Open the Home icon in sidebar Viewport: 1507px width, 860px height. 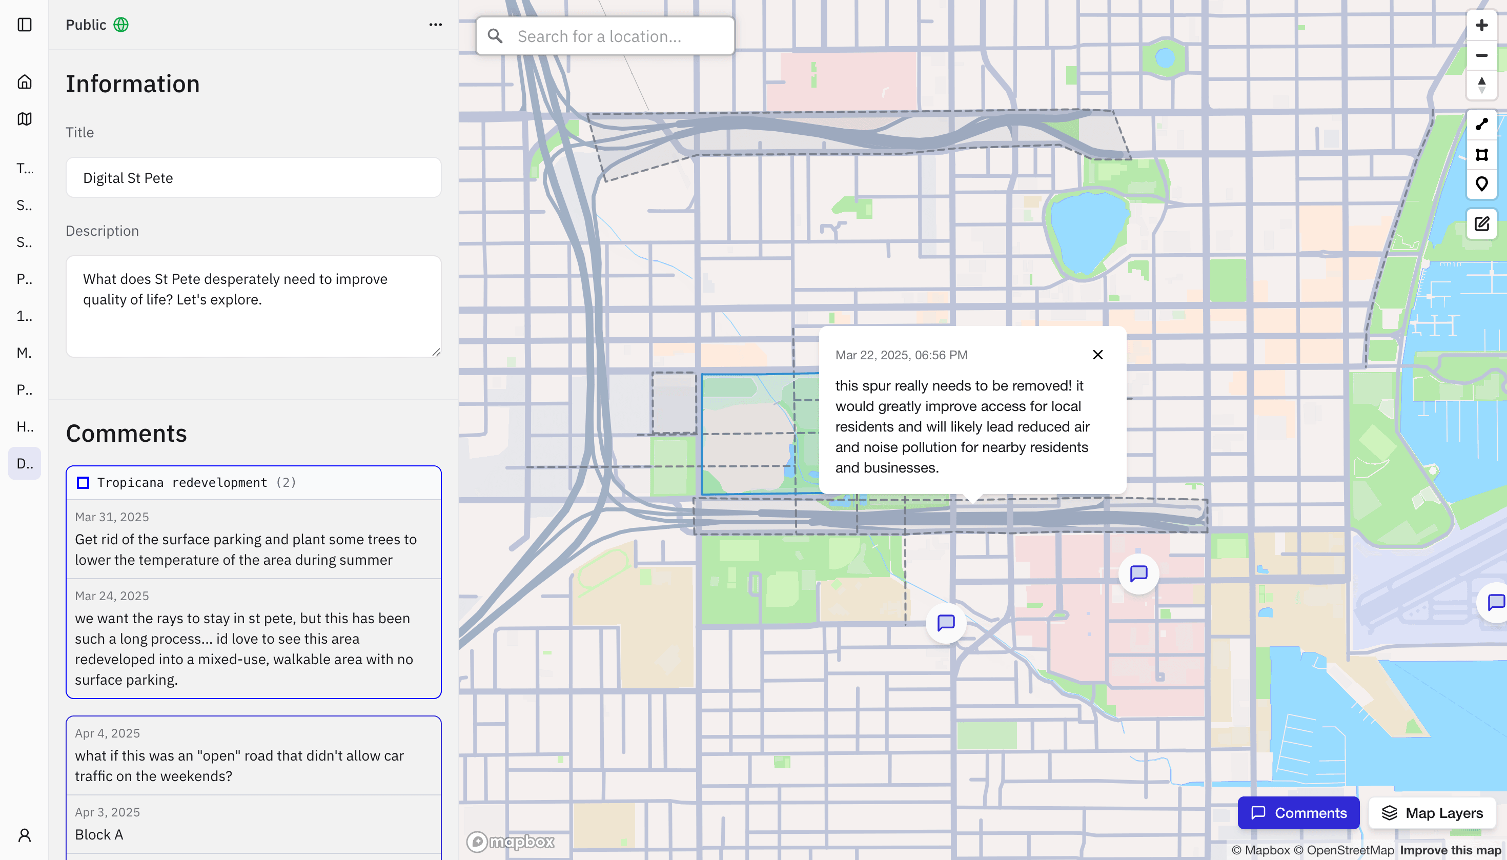coord(24,81)
